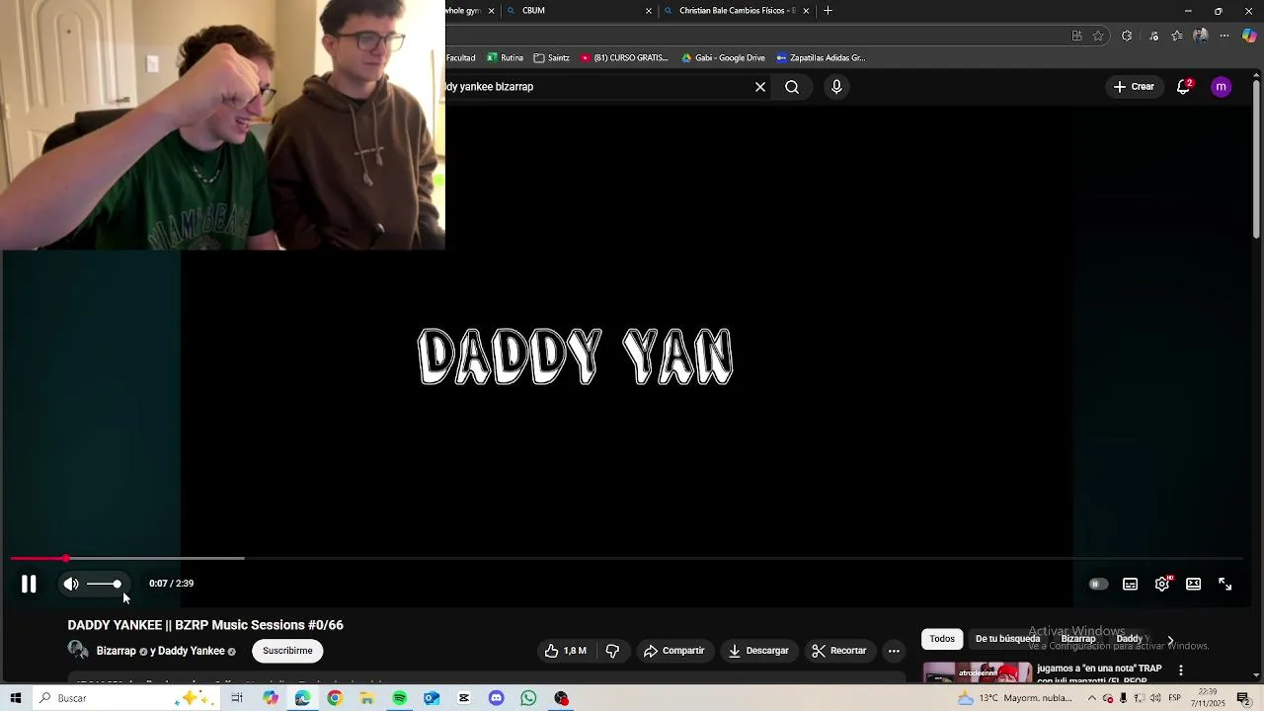Screen dimensions: 1264x711
Task: Dislike the video with thumbs-down icon
Action: click(x=612, y=651)
